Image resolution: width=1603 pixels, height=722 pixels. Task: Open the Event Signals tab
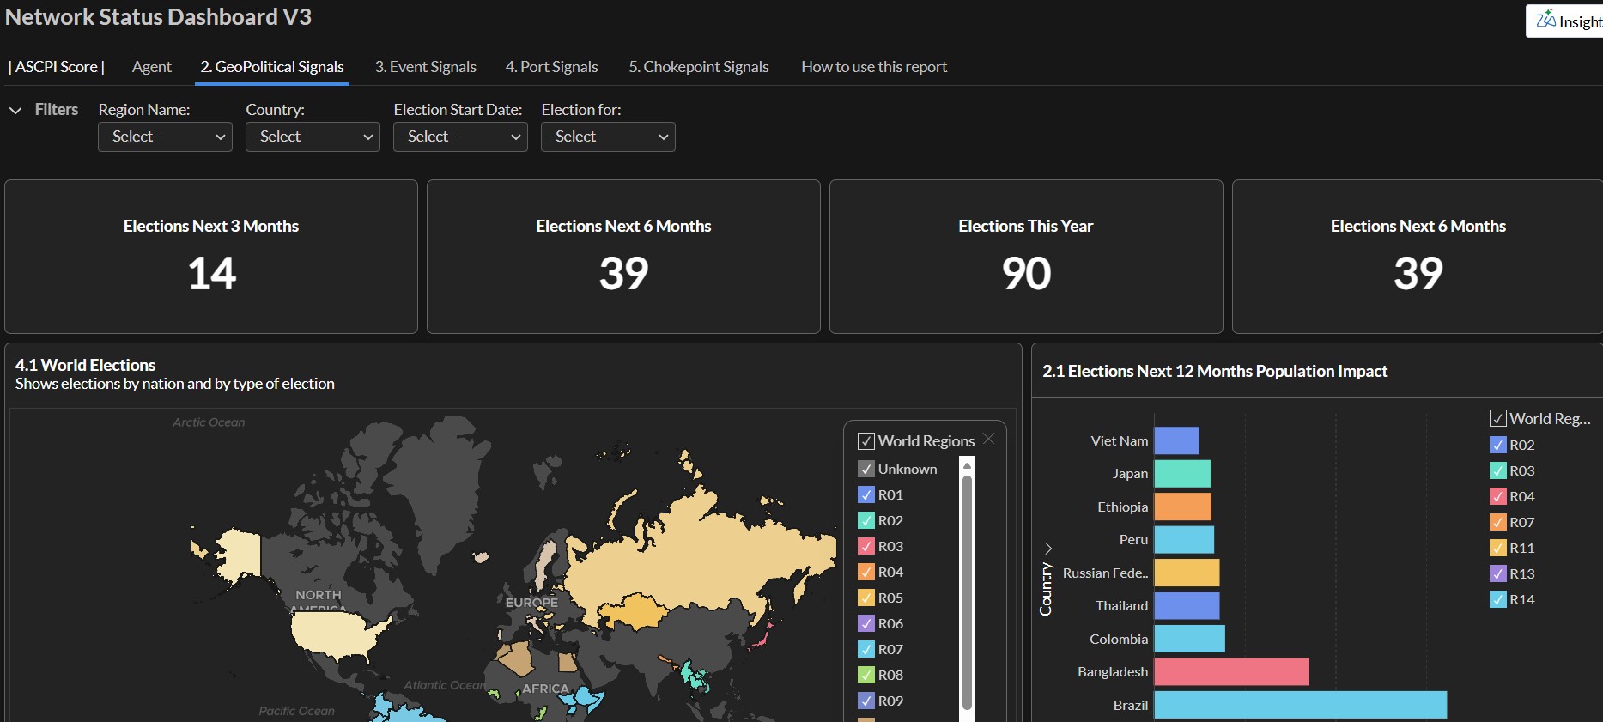[425, 67]
